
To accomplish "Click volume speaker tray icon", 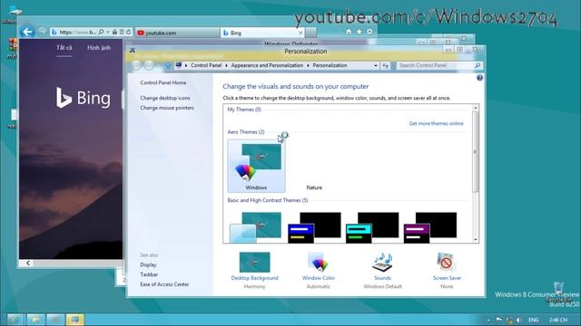I will [519, 320].
